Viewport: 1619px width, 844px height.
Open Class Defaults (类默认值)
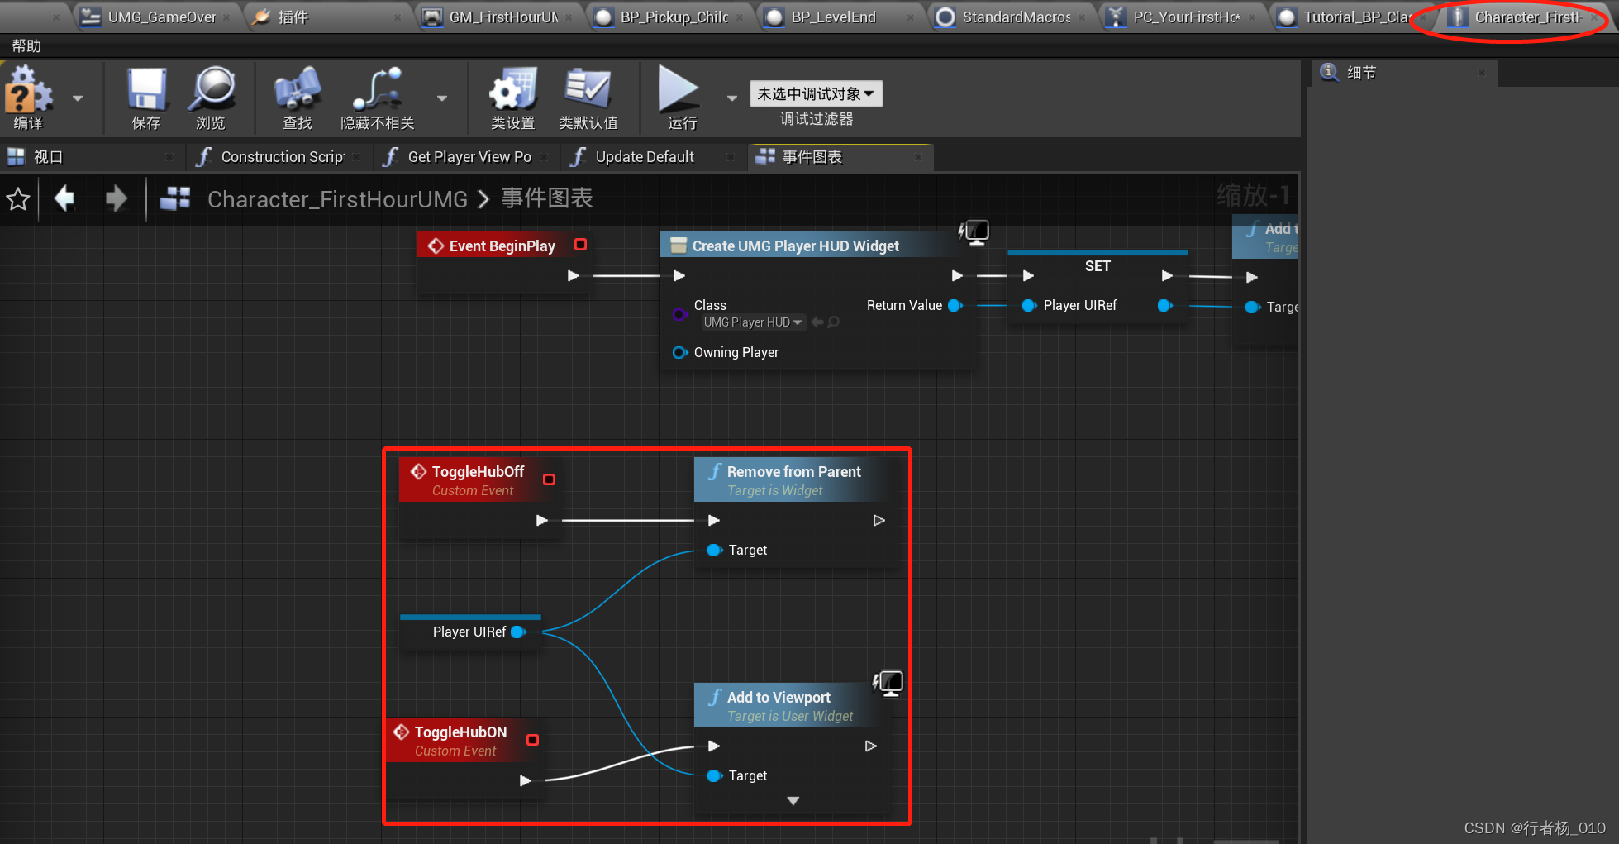click(x=589, y=95)
